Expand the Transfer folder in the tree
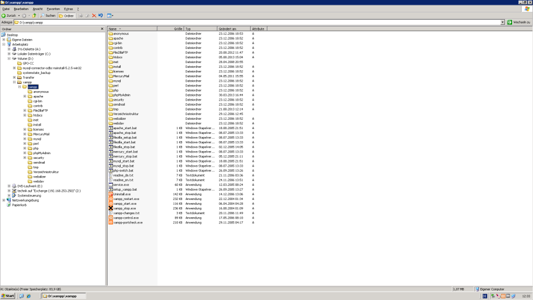The image size is (533, 300). 14,78
